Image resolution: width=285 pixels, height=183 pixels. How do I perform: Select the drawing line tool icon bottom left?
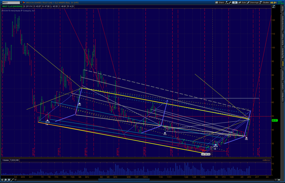(12, 180)
